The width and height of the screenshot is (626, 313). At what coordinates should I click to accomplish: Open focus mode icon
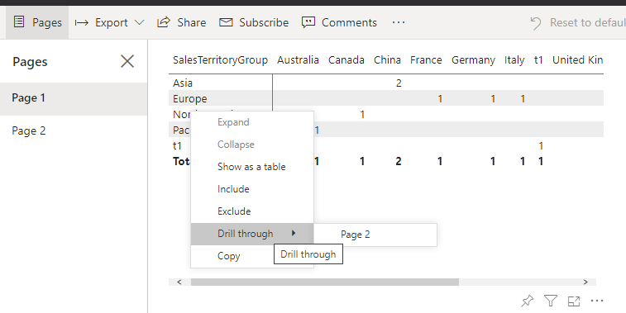coord(574,301)
